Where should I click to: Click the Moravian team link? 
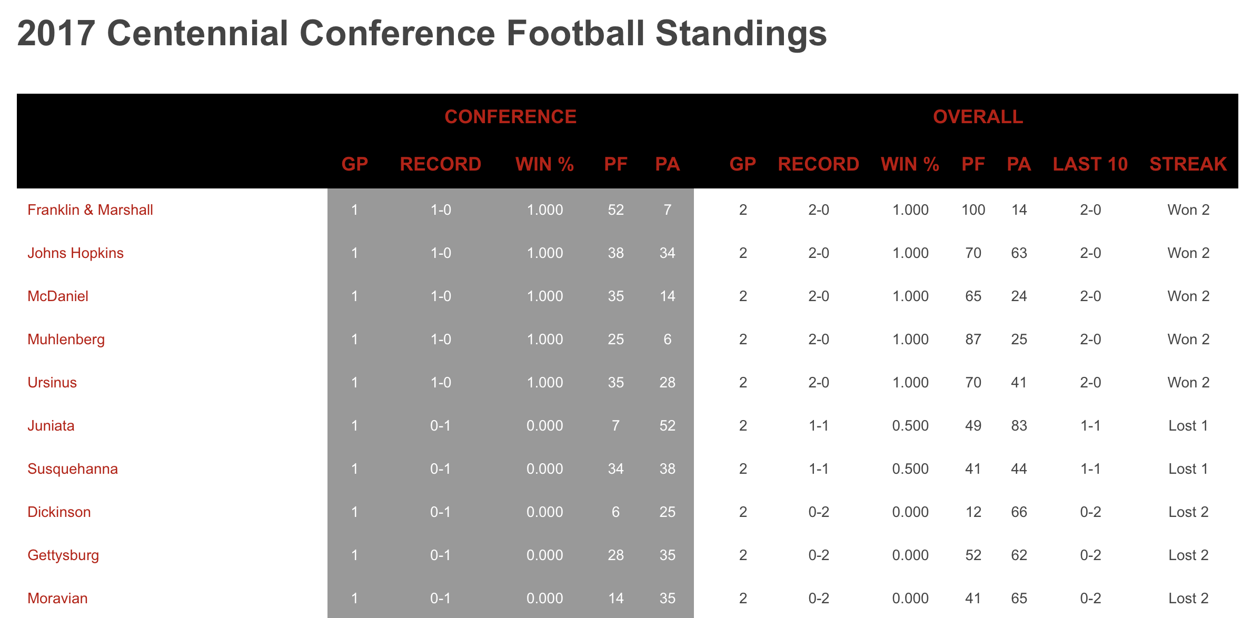pyautogui.click(x=57, y=599)
